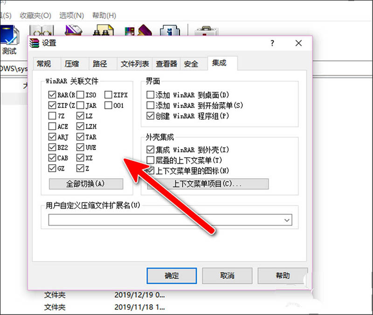
Task: Toggle the ZIP association checkbox
Action: [x=52, y=105]
